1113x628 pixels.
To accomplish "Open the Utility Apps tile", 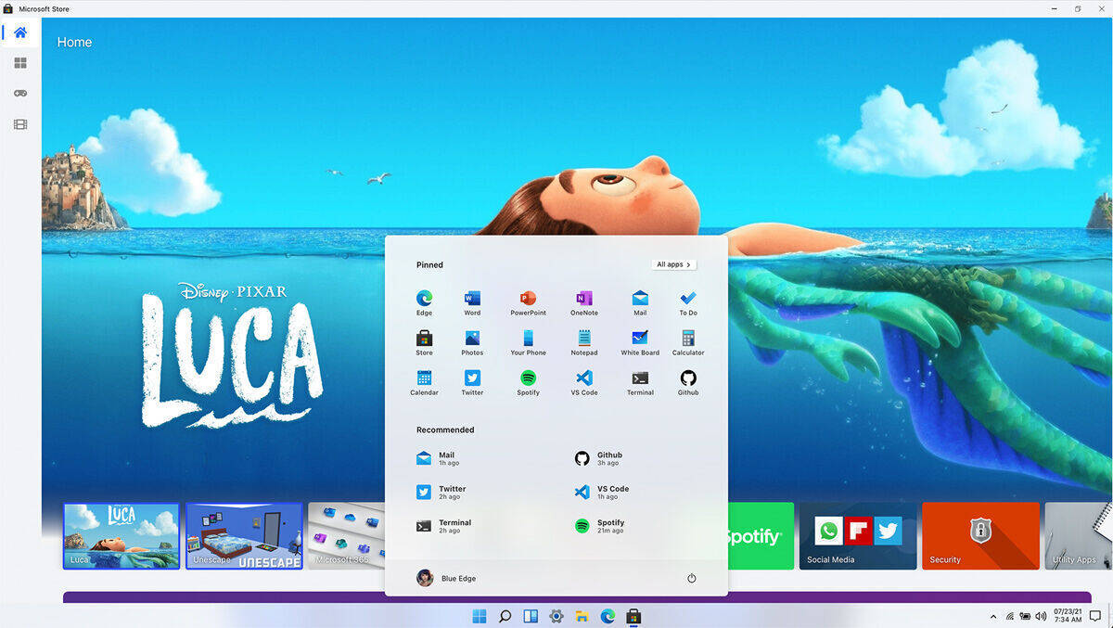I will [x=1078, y=536].
